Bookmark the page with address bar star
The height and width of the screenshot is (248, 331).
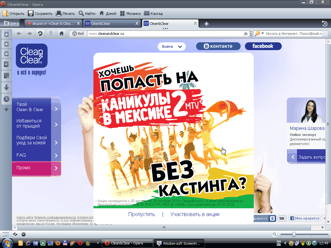pos(246,34)
